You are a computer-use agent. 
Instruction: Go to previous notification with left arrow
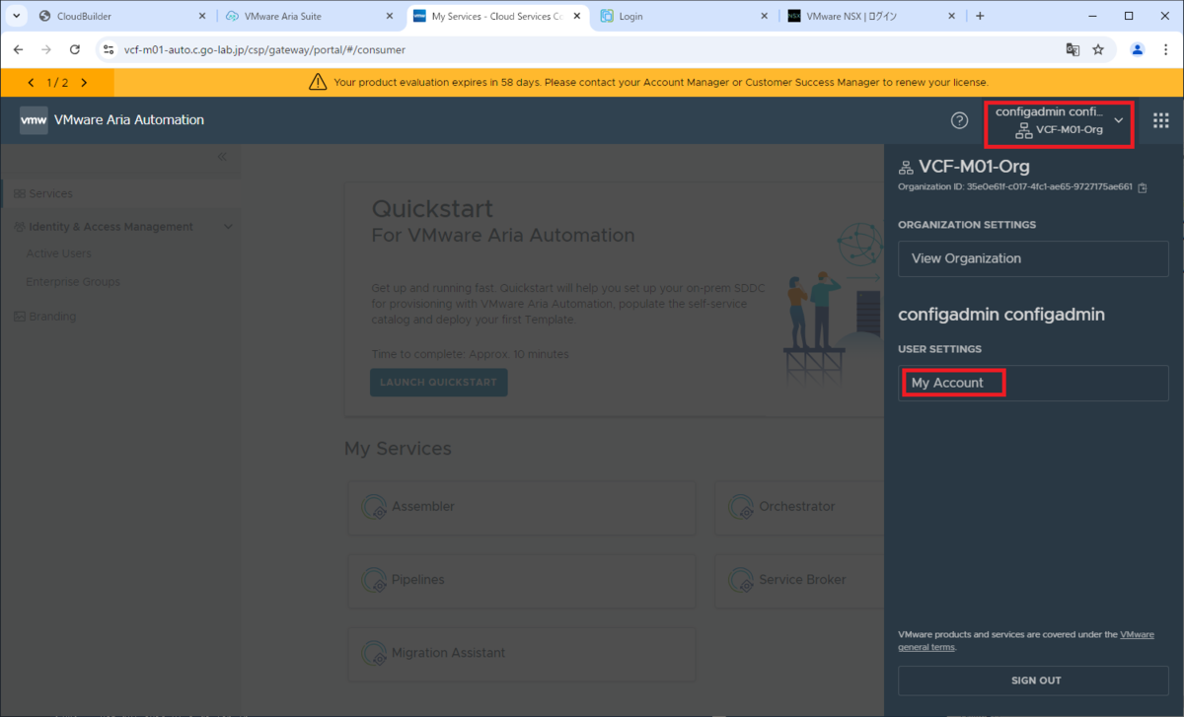32,83
